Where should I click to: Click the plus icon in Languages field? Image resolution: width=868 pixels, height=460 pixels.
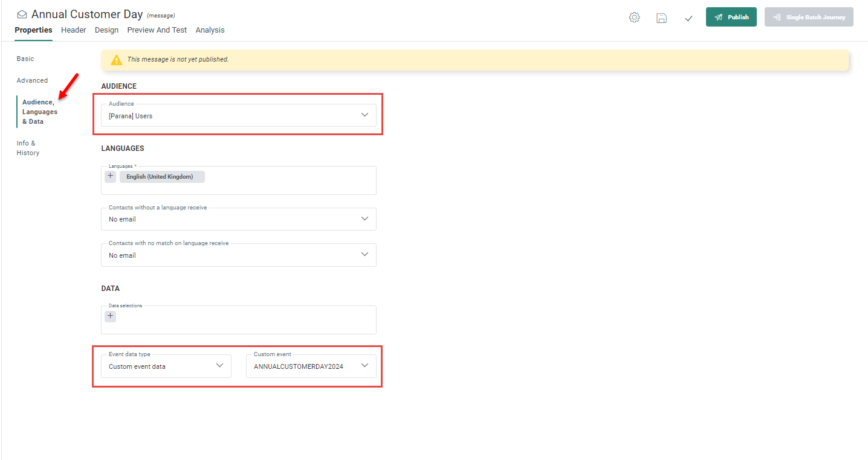[x=111, y=176]
